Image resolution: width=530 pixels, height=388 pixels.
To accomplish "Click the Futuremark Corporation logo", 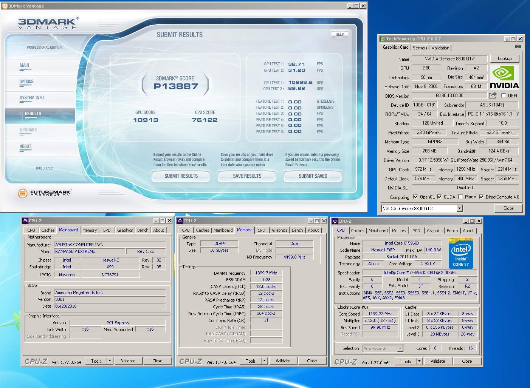I will click(44, 193).
